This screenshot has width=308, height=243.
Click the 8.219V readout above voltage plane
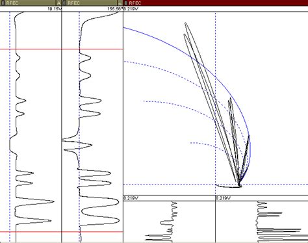131,9
